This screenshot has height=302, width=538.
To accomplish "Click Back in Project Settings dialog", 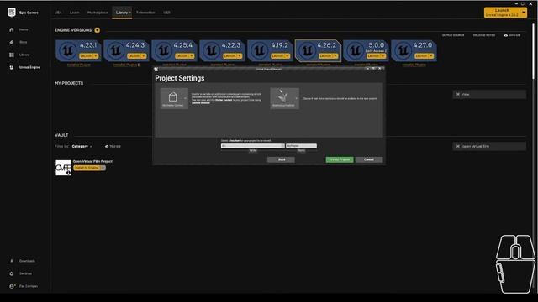I will pos(282,159).
